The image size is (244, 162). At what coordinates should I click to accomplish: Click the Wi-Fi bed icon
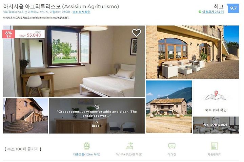click(129, 146)
